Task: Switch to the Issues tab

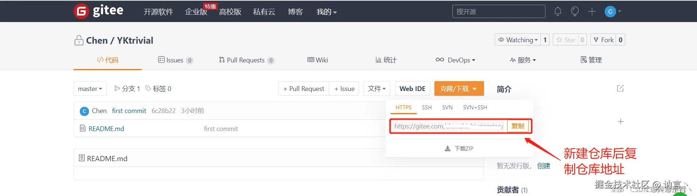Action: click(x=175, y=60)
